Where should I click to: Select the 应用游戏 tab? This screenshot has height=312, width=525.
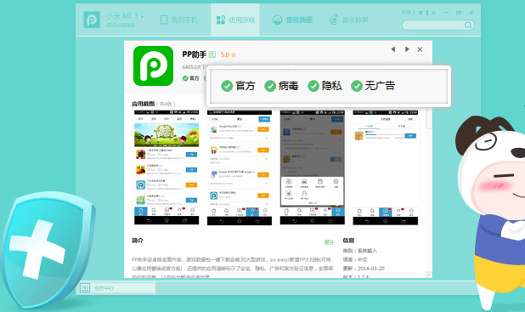pos(235,20)
